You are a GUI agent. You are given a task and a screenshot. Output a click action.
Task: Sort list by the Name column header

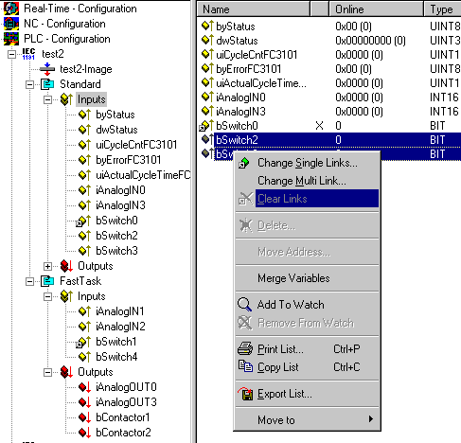254,9
